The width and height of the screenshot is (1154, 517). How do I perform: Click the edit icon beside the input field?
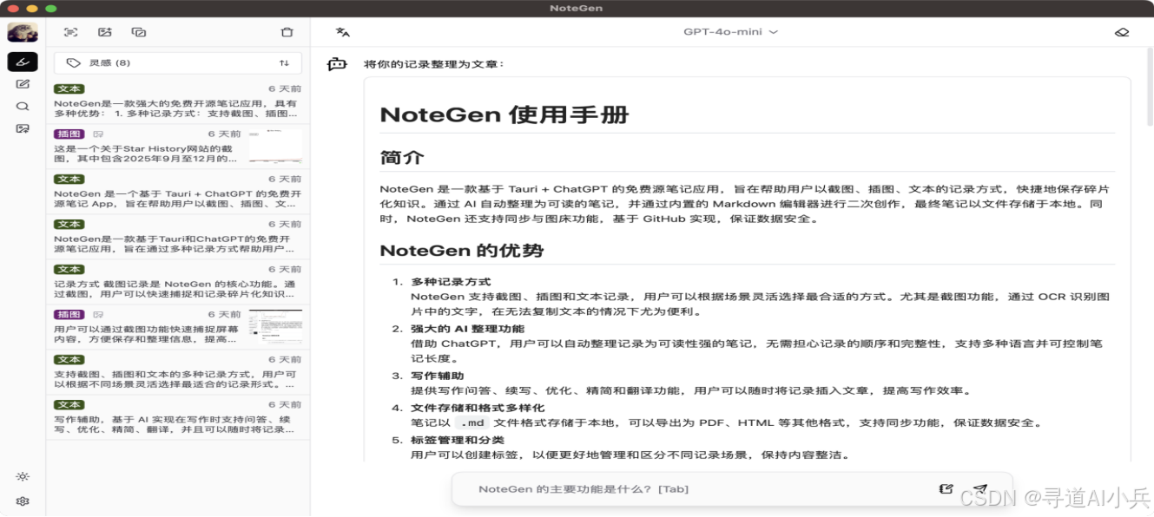[x=946, y=488]
